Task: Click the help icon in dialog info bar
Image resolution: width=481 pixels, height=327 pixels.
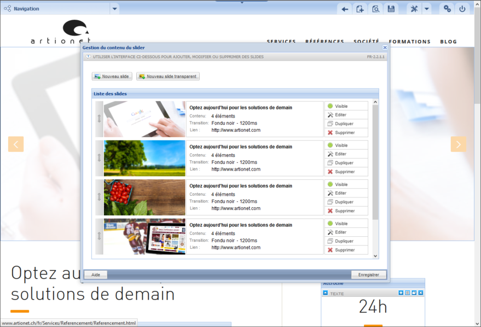Action: pyautogui.click(x=88, y=57)
